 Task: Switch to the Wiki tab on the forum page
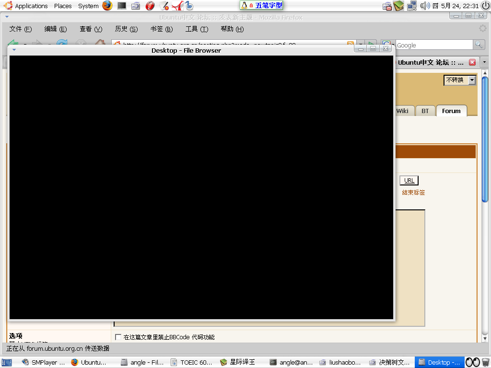pyautogui.click(x=404, y=111)
